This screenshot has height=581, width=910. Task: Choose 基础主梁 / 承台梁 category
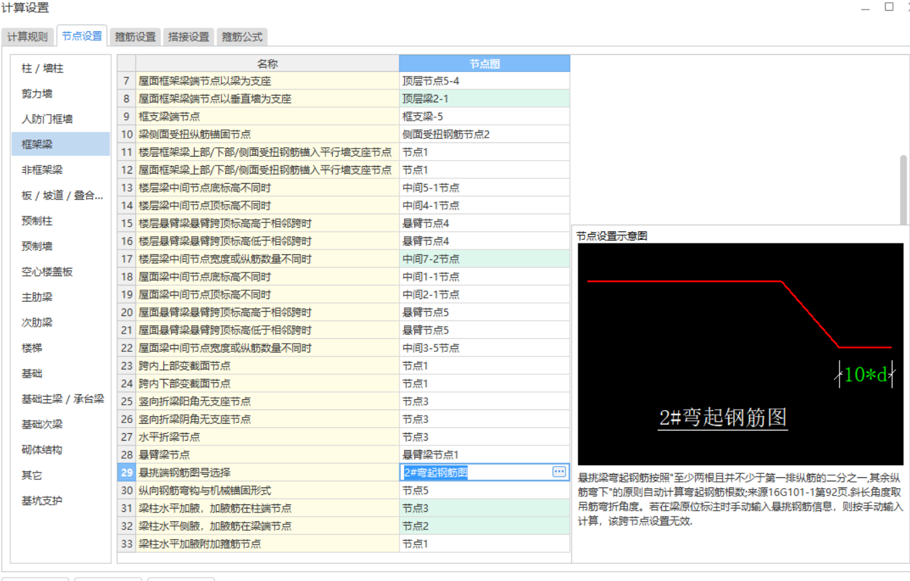pyautogui.click(x=60, y=399)
